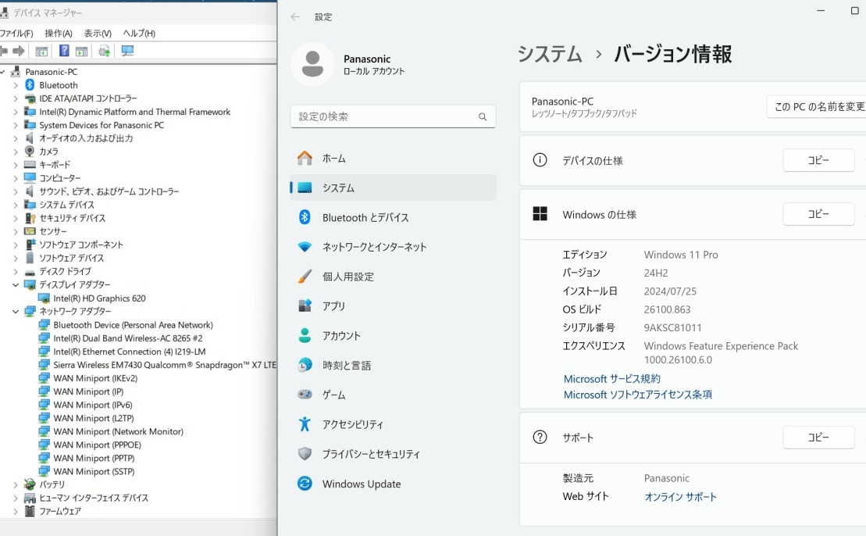Click the ホーム house icon in Settings sidebar
866x536 pixels.
click(x=305, y=159)
